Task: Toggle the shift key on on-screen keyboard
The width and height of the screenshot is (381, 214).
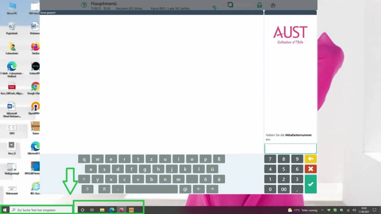Action: click(x=84, y=179)
